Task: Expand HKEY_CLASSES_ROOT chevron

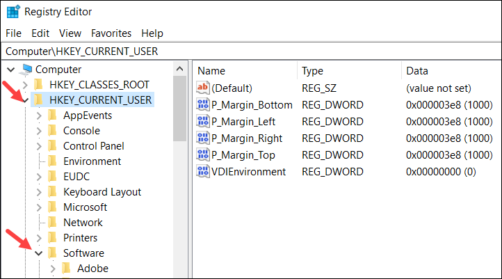Action: click(25, 85)
